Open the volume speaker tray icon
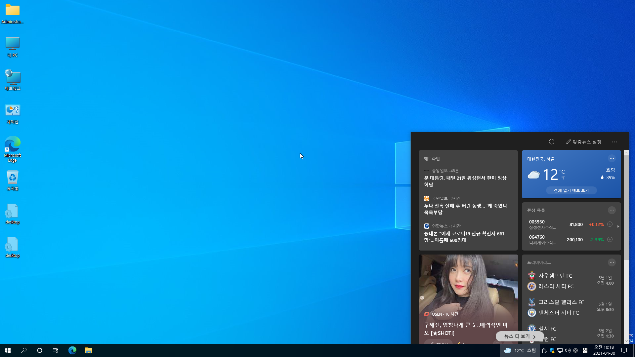This screenshot has width=635, height=357. point(568,350)
